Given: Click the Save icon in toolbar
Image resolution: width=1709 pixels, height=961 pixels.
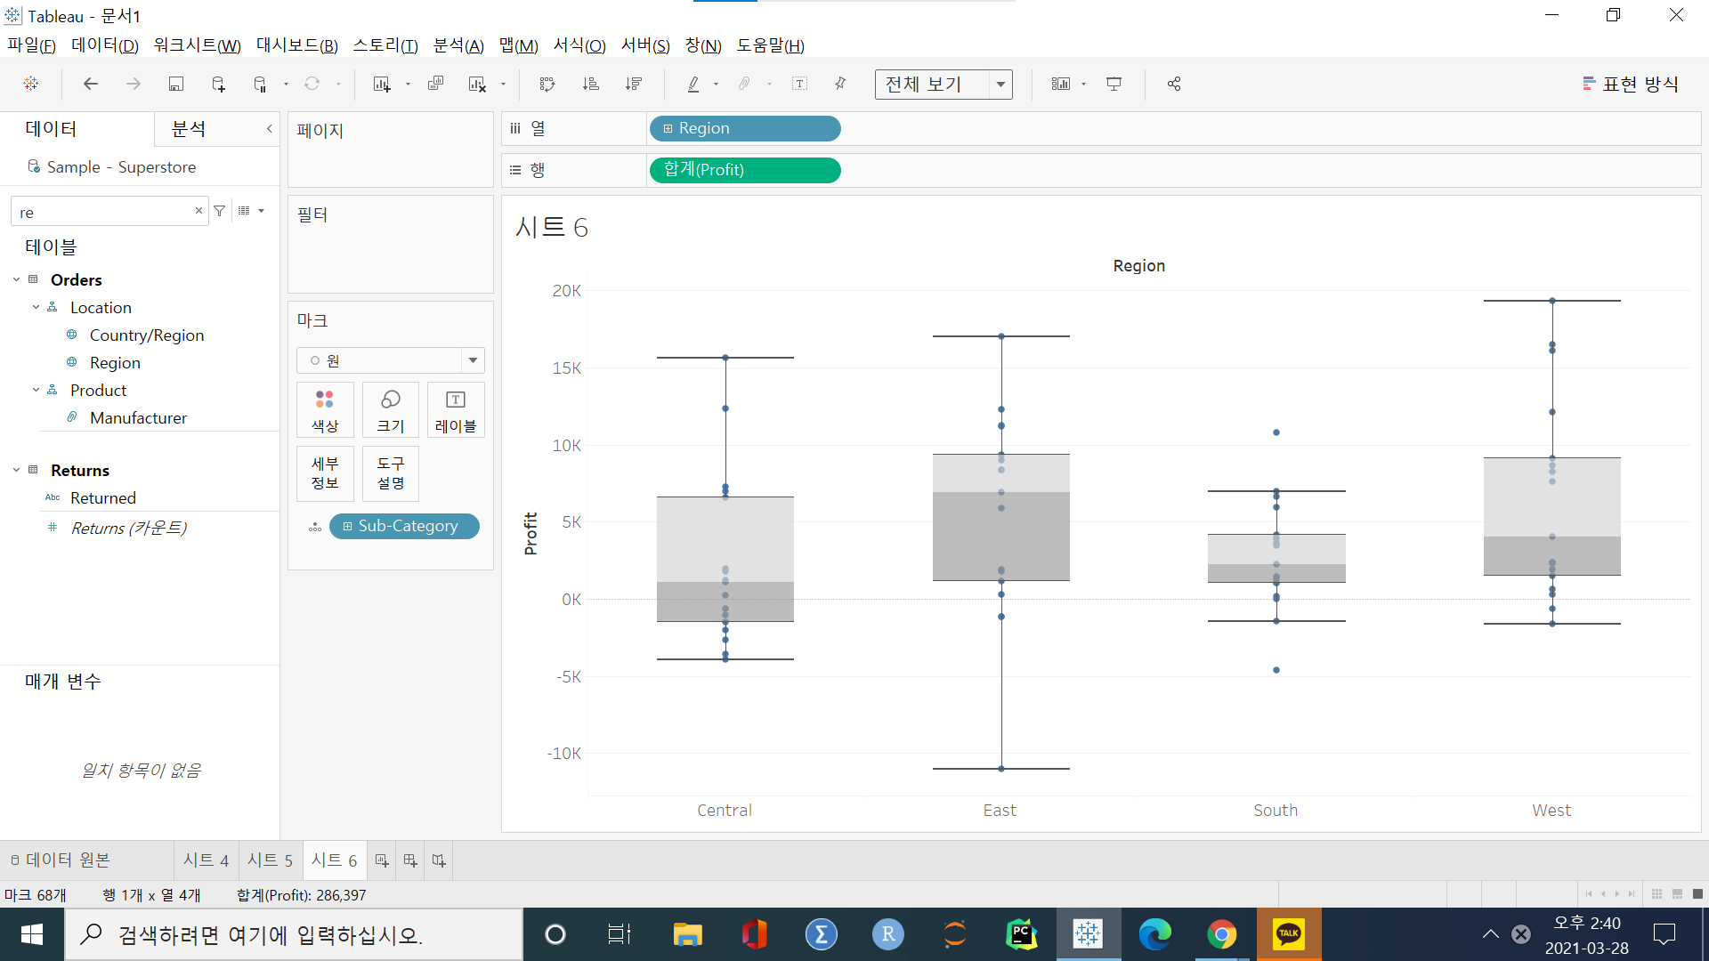Looking at the screenshot, I should tap(175, 84).
